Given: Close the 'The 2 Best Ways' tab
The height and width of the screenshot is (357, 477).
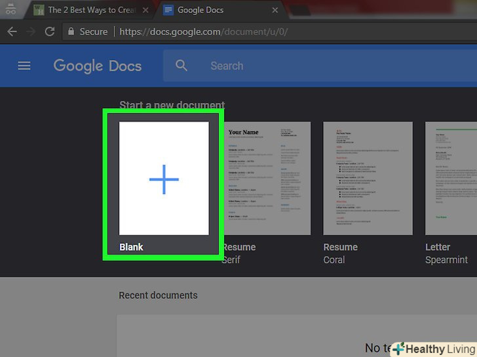Looking at the screenshot, I should 147,10.
